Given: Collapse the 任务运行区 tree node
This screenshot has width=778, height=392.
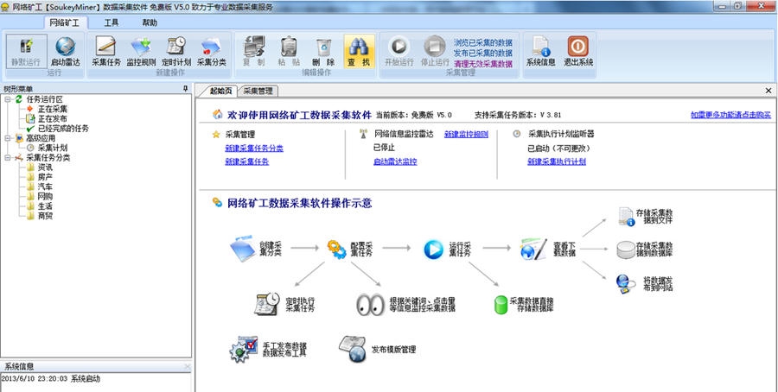Looking at the screenshot, I should 8,99.
